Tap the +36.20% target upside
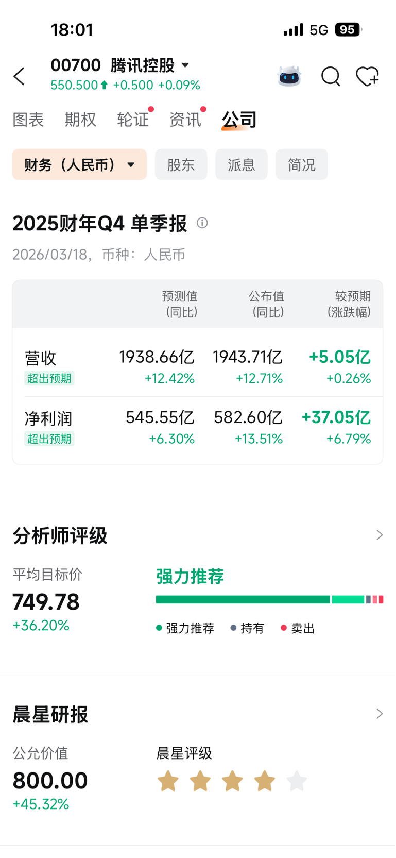Screen dimensions: 396x858 (41, 625)
